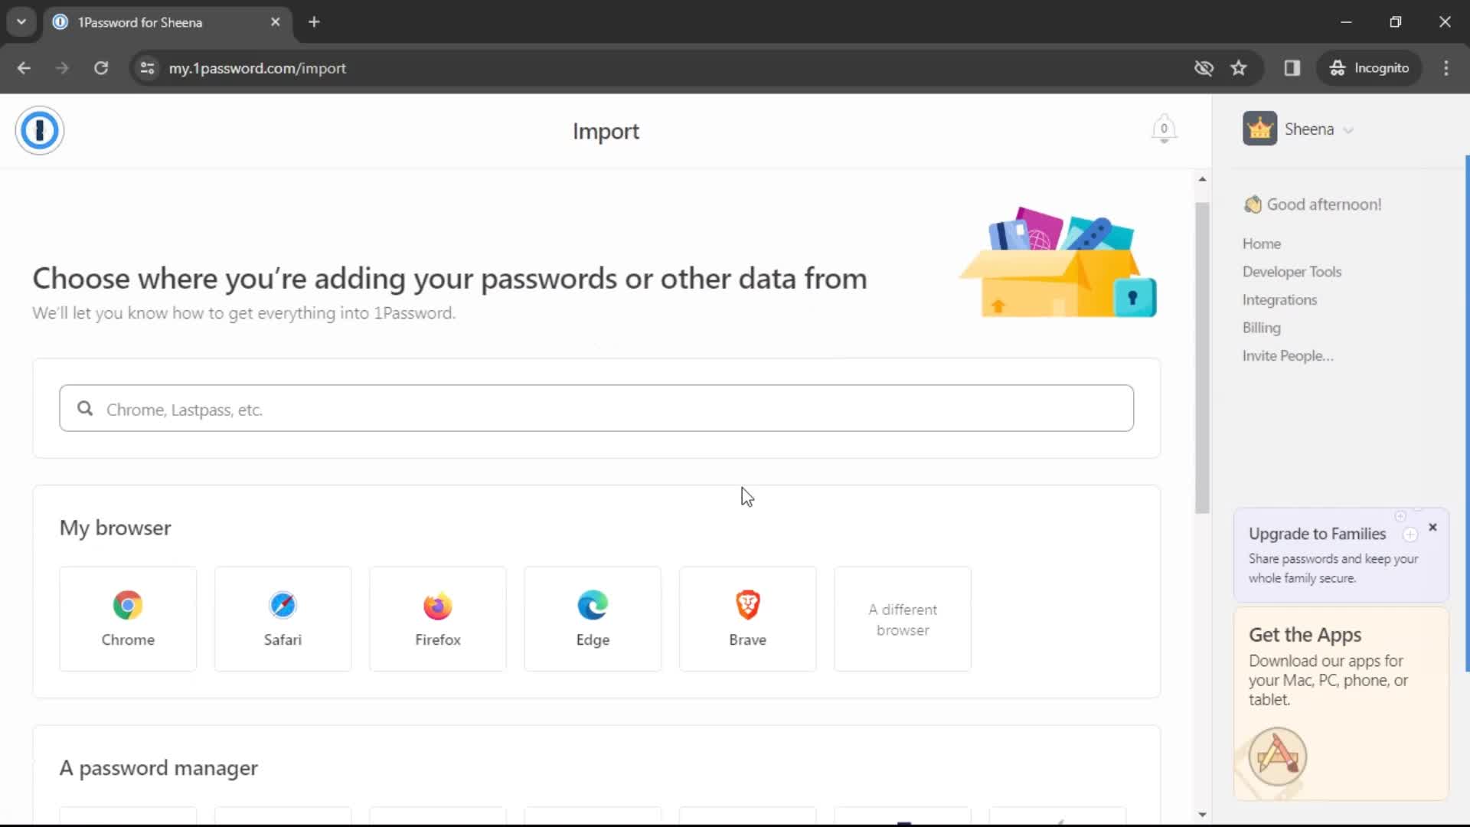Click the Invite People link
The image size is (1470, 827).
click(x=1289, y=355)
